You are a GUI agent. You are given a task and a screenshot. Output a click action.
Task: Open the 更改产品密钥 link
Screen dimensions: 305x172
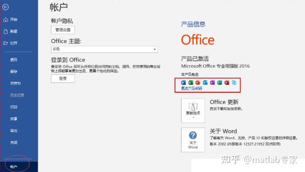[191, 88]
